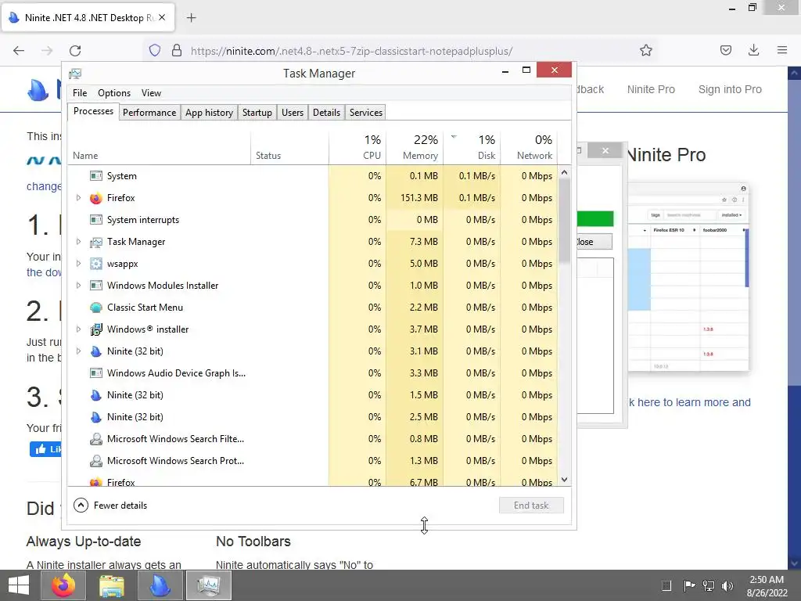
Task: Click the Firefox icon in the taskbar
Action: tap(63, 585)
